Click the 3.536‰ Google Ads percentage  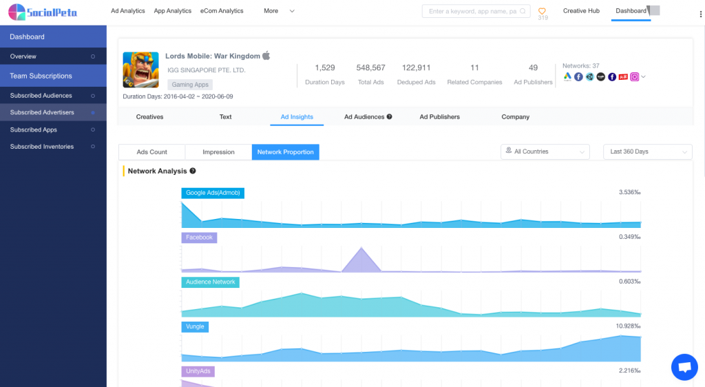pyautogui.click(x=629, y=192)
